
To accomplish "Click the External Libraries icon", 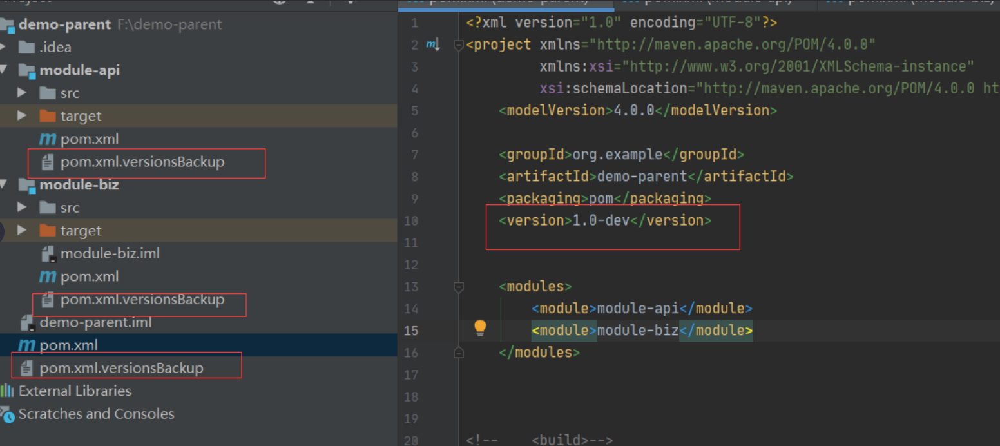I will 7,391.
